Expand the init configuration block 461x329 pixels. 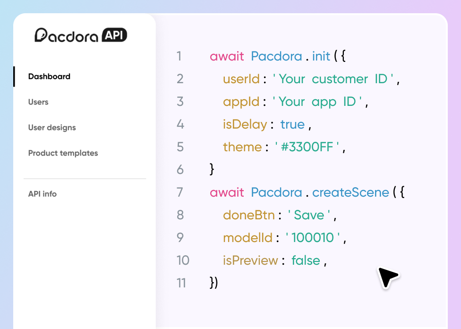342,56
